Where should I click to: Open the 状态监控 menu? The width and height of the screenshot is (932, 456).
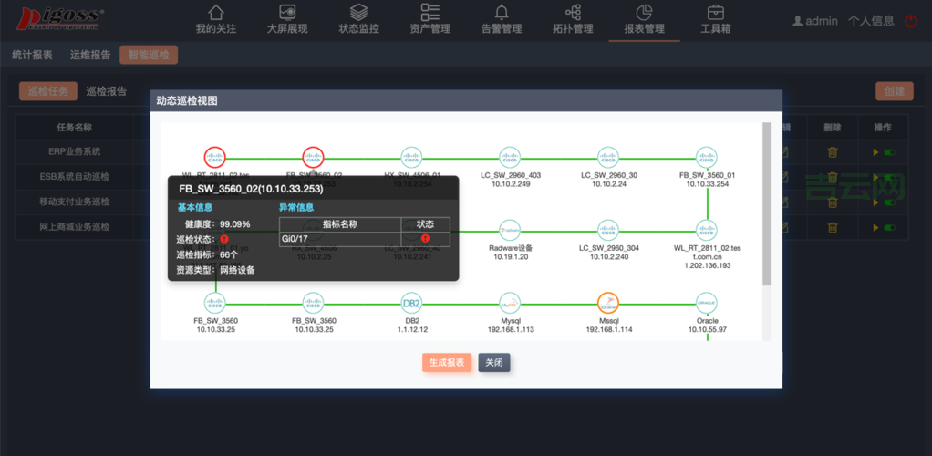358,19
